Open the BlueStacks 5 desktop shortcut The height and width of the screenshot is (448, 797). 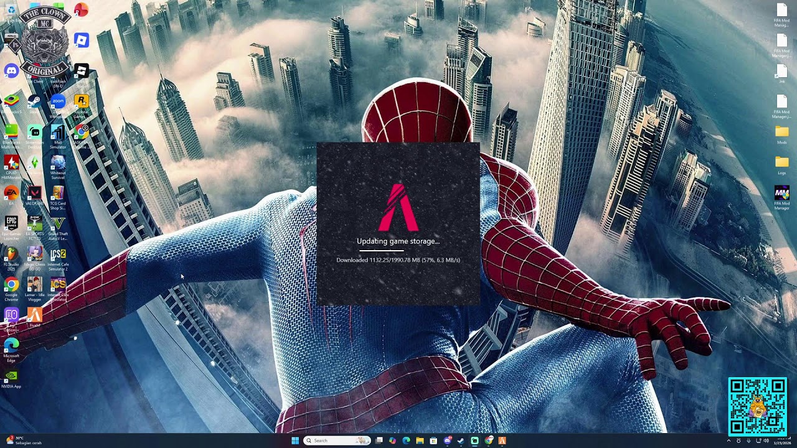click(x=11, y=103)
